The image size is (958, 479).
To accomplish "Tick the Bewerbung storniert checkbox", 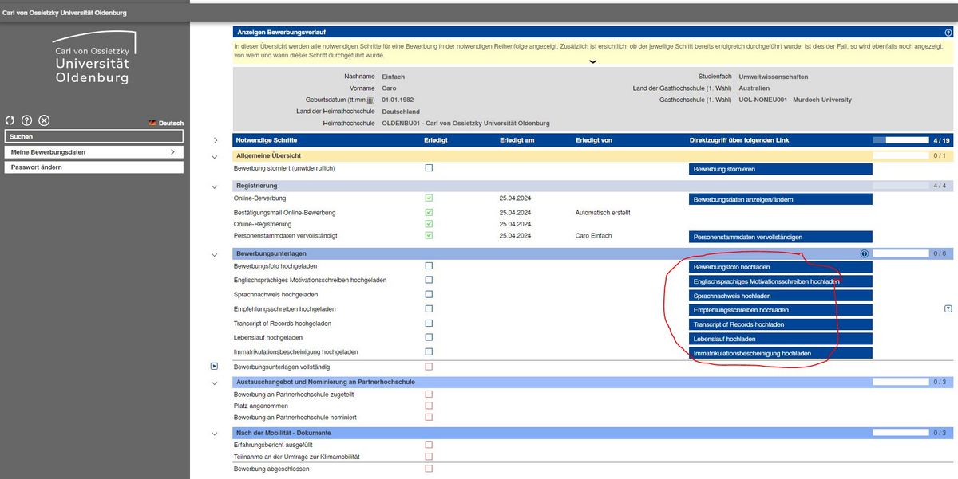I will pyautogui.click(x=429, y=168).
